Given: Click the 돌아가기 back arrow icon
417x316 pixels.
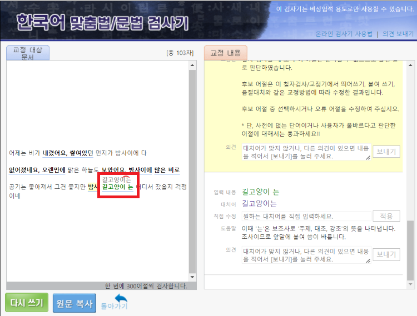Looking at the screenshot, I should tap(121, 298).
